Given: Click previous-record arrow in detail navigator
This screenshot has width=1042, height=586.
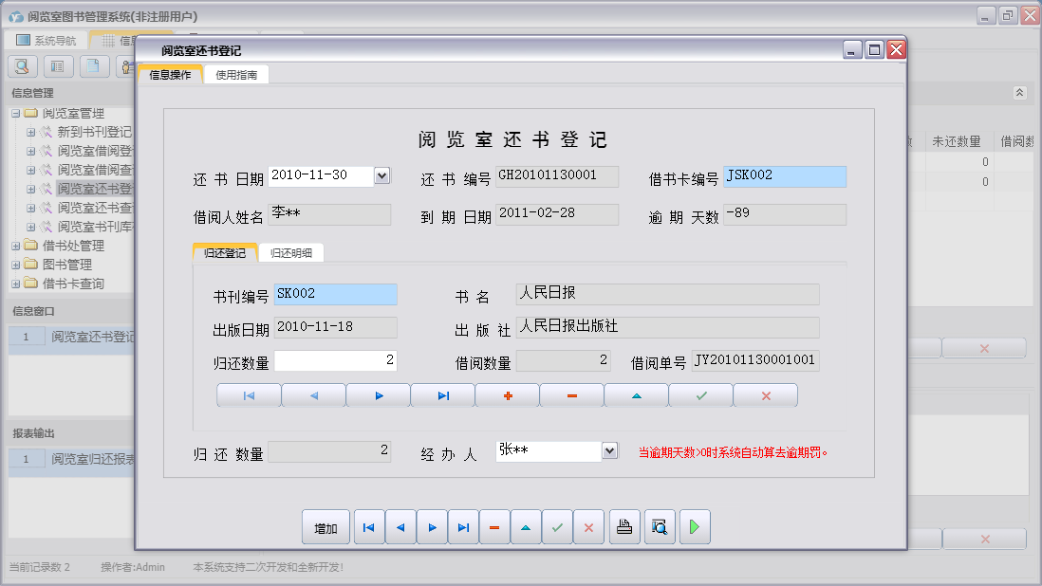Looking at the screenshot, I should pos(314,395).
